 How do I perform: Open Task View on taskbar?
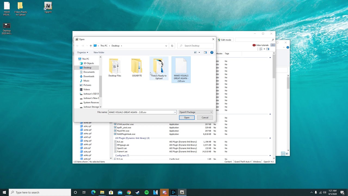pyautogui.click(x=84, y=192)
